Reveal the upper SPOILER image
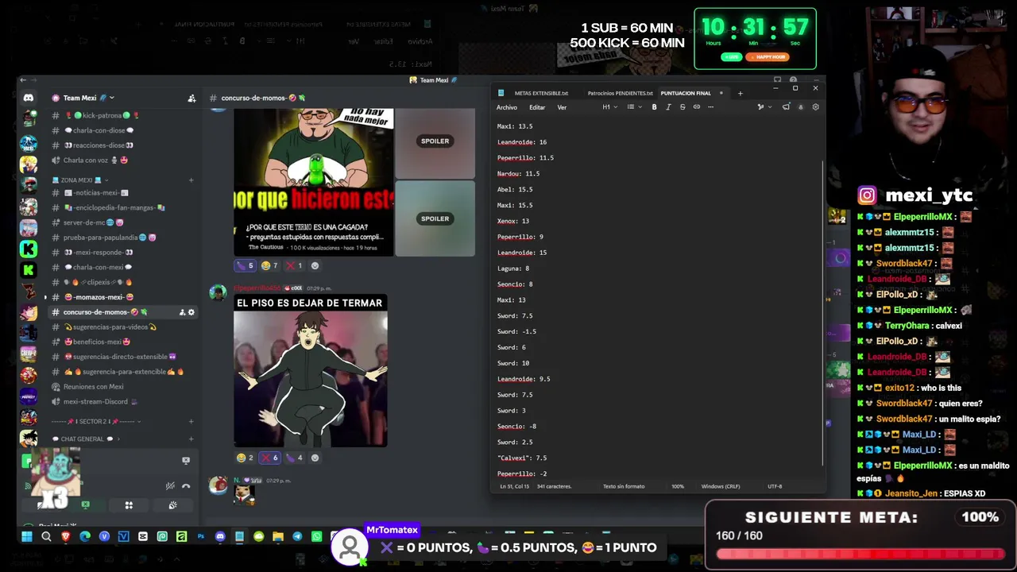This screenshot has width=1017, height=572. coord(435,141)
